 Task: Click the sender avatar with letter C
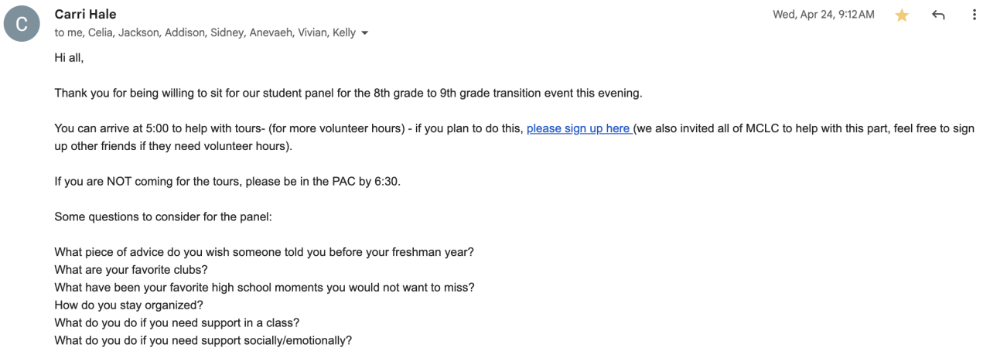22,24
